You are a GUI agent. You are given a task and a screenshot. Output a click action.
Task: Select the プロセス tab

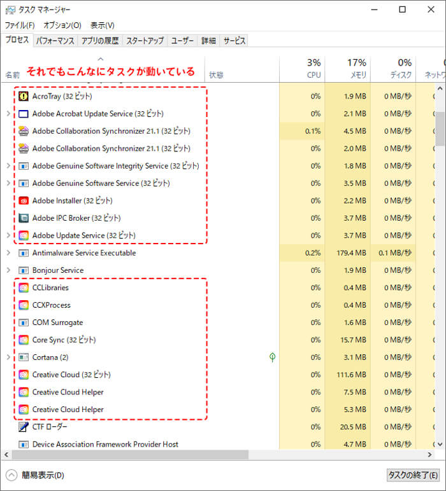tap(17, 40)
